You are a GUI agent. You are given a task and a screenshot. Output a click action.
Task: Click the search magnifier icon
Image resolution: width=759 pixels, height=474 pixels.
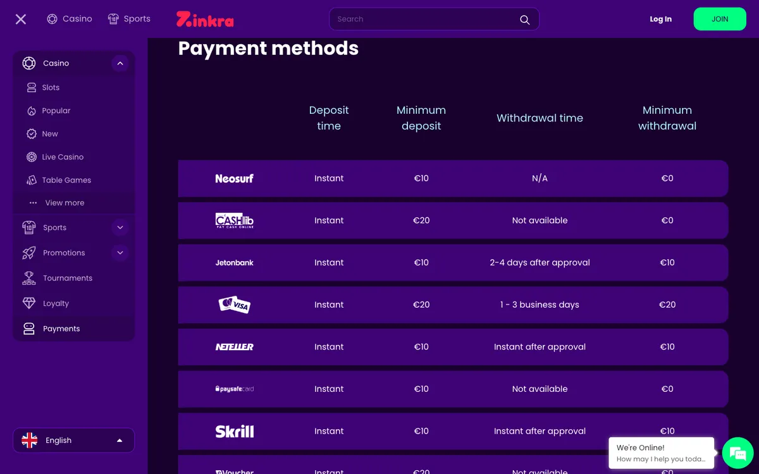point(524,20)
